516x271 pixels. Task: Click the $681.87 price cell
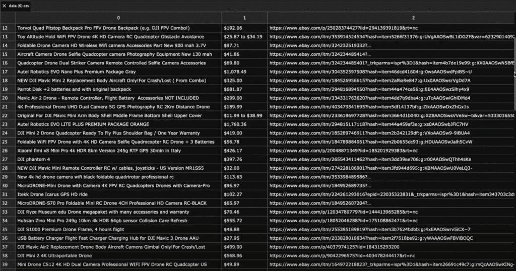coord(244,89)
